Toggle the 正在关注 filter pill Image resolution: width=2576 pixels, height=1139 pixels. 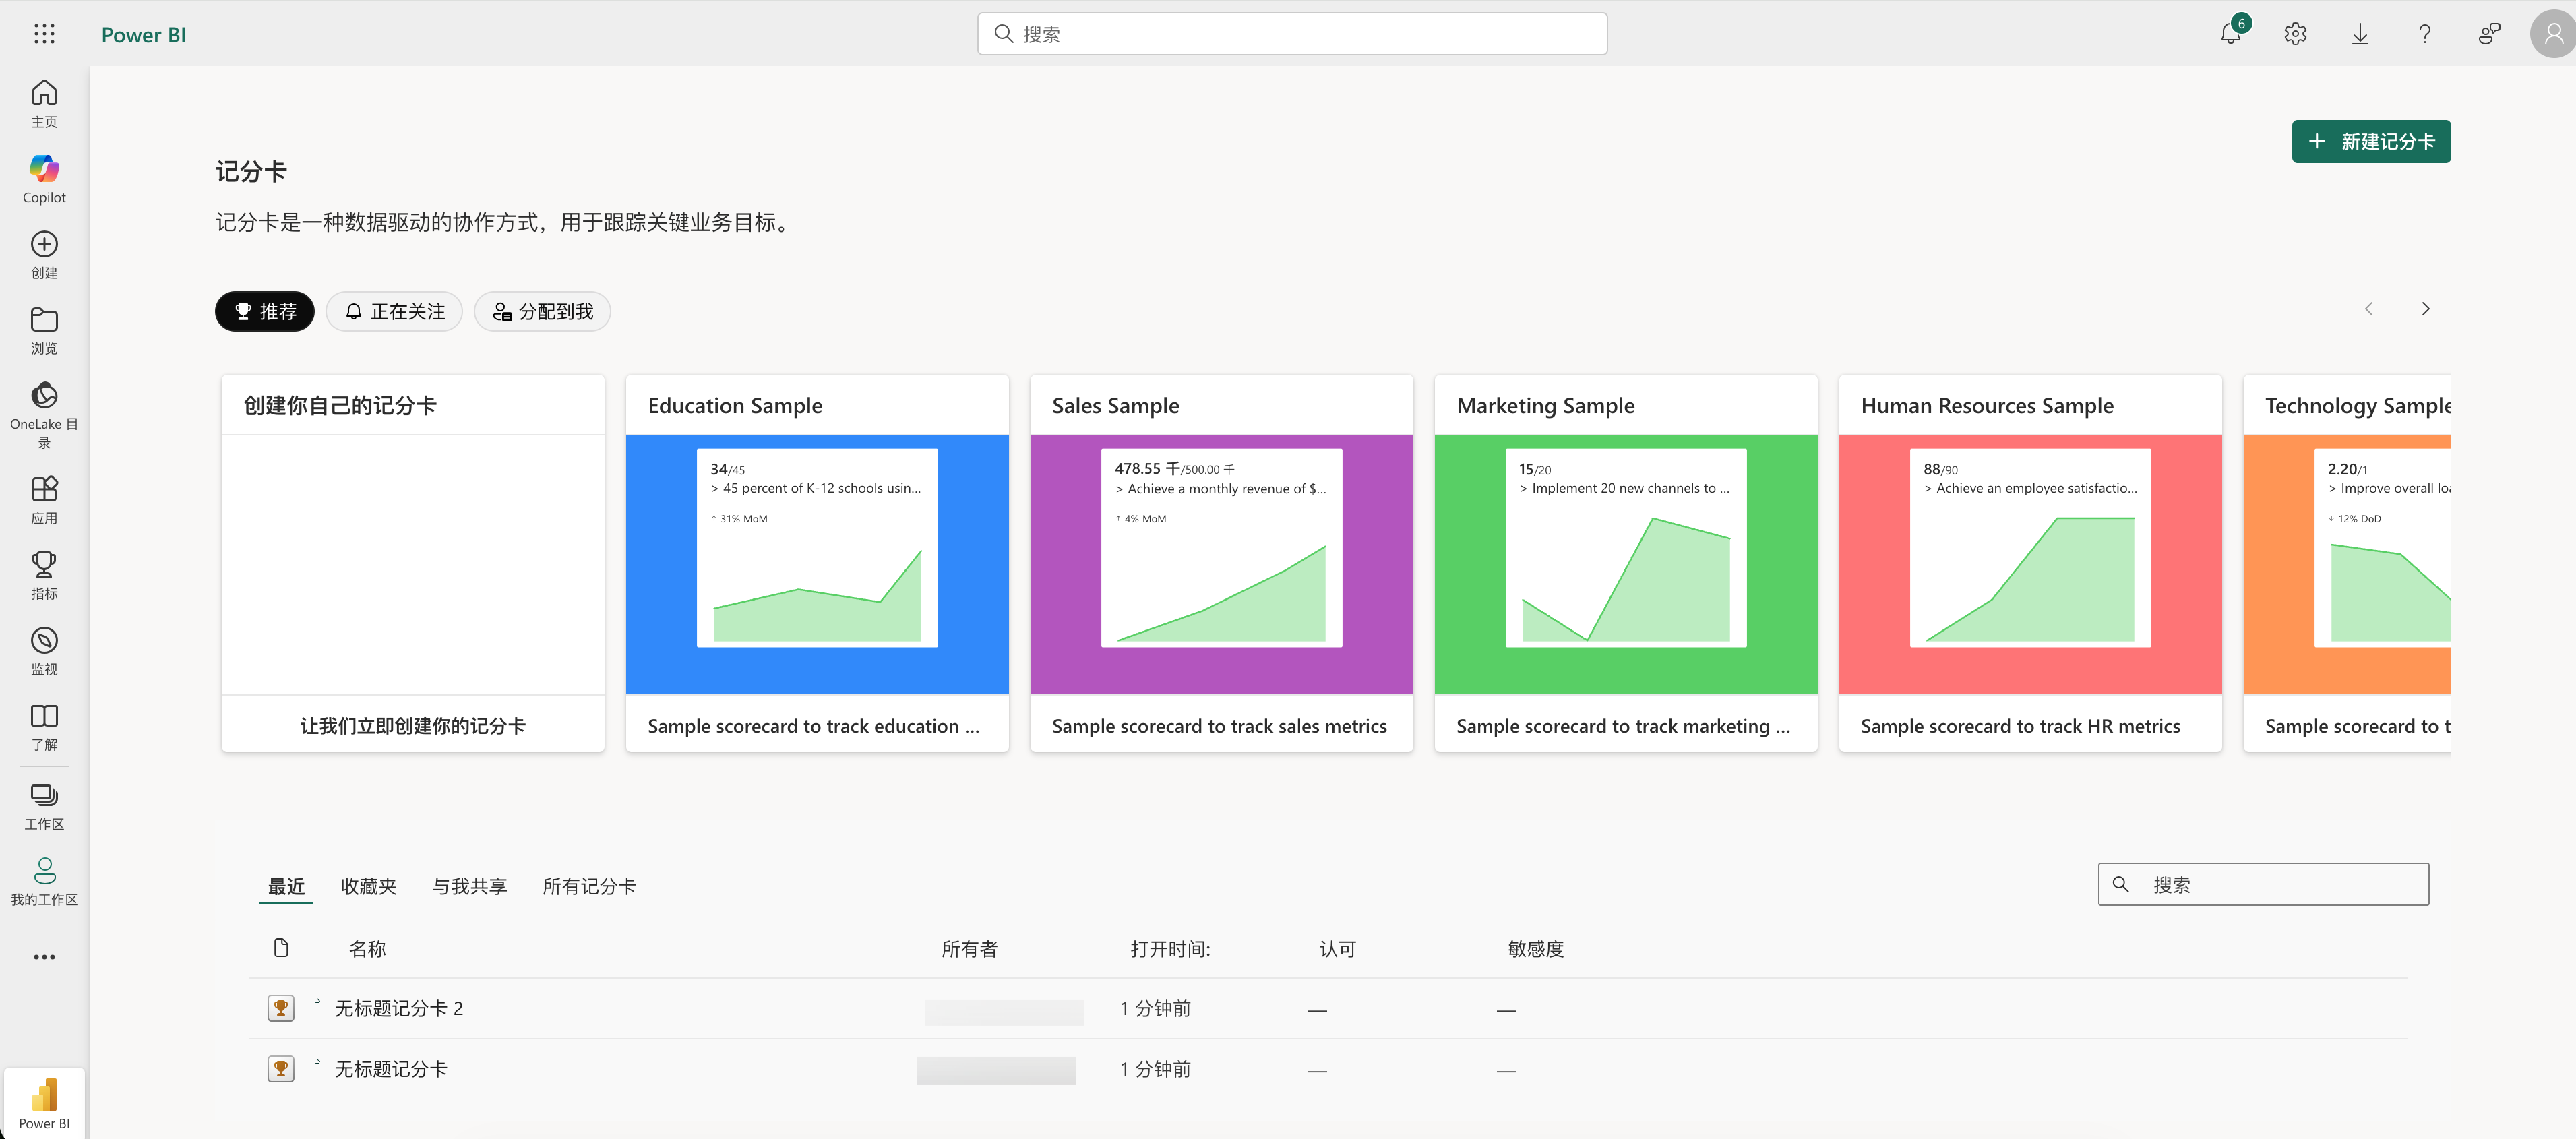point(394,311)
